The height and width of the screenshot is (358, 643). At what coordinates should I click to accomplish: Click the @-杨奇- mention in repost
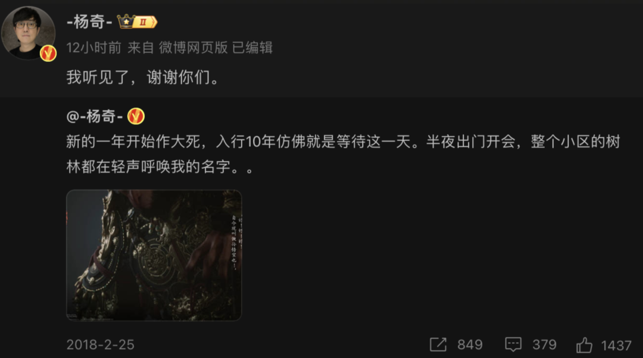coord(95,117)
